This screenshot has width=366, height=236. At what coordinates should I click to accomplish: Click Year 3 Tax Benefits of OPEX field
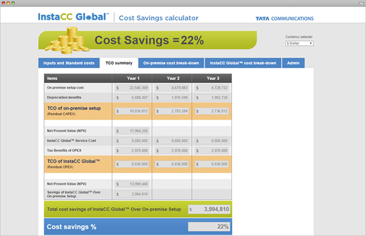(x=212, y=151)
